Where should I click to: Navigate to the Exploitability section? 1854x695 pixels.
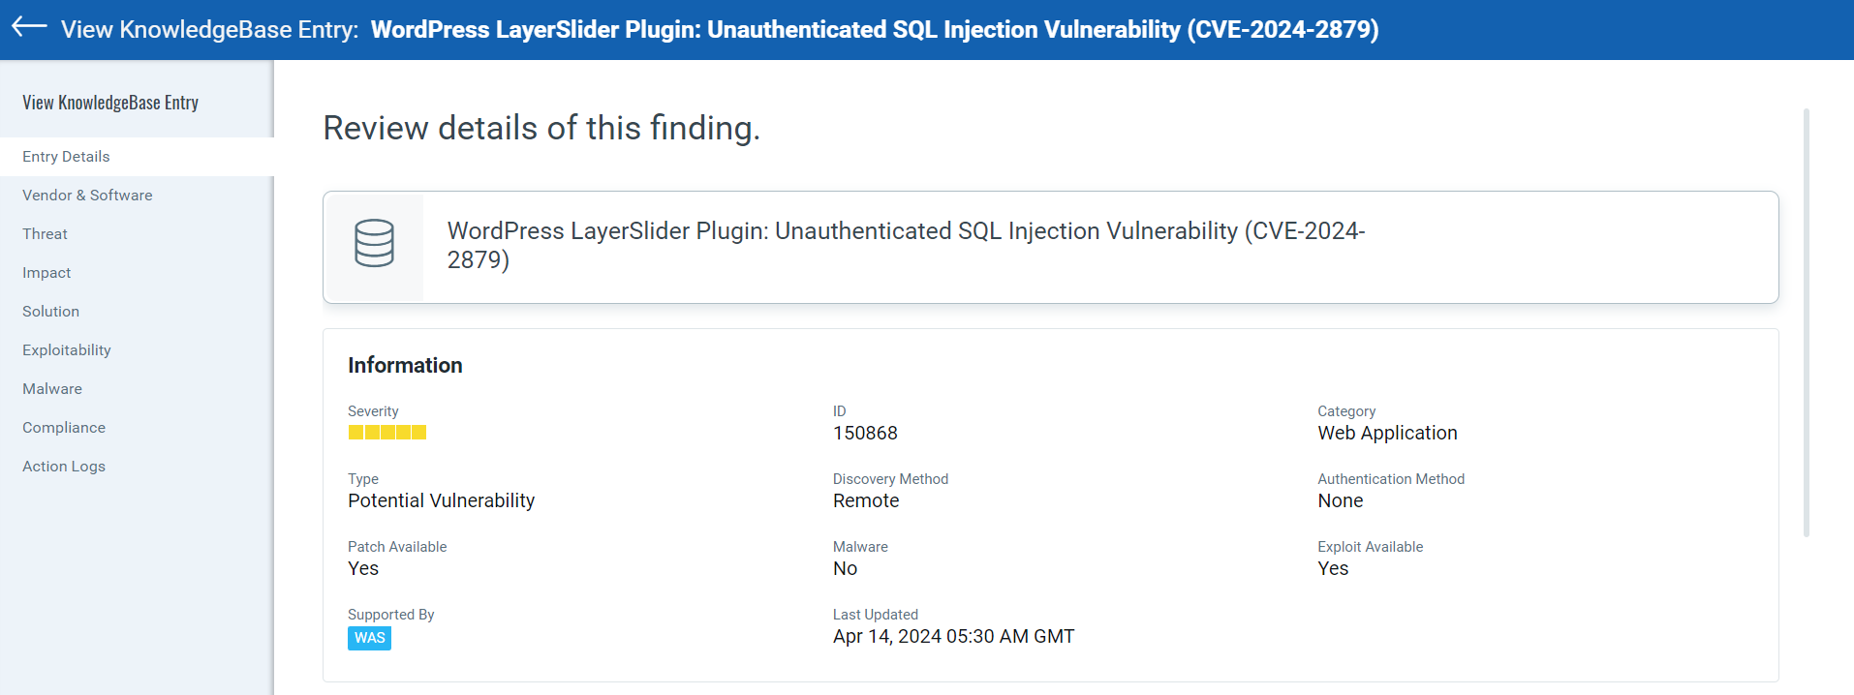click(66, 349)
